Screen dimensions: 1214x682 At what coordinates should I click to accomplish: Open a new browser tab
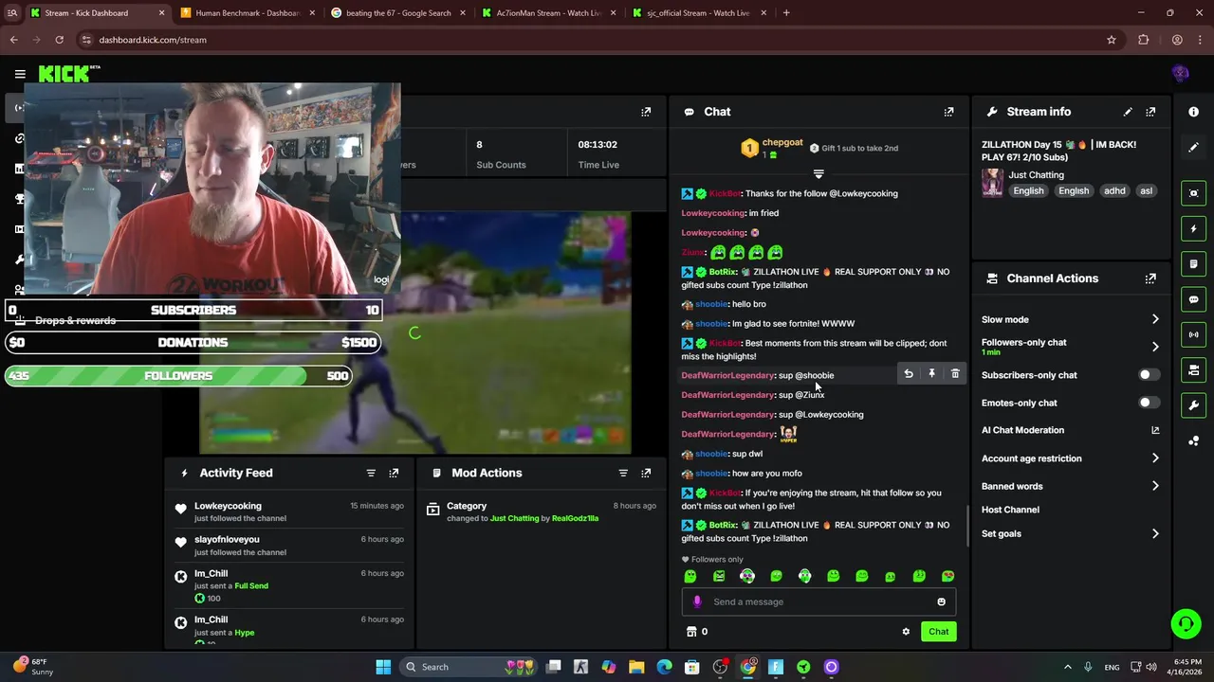point(786,13)
